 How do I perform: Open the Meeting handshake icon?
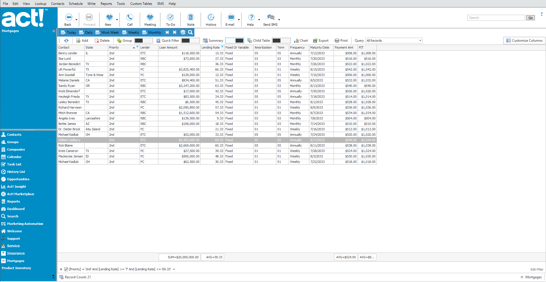150,18
